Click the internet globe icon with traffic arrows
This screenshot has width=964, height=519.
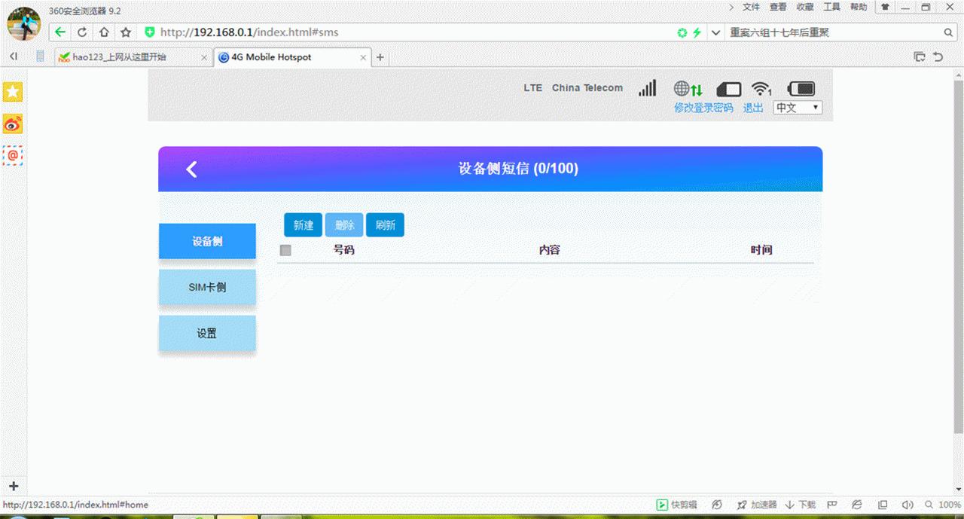[x=688, y=87]
